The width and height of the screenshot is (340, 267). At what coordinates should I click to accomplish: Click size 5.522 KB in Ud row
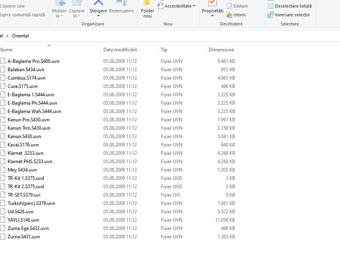pos(226,212)
